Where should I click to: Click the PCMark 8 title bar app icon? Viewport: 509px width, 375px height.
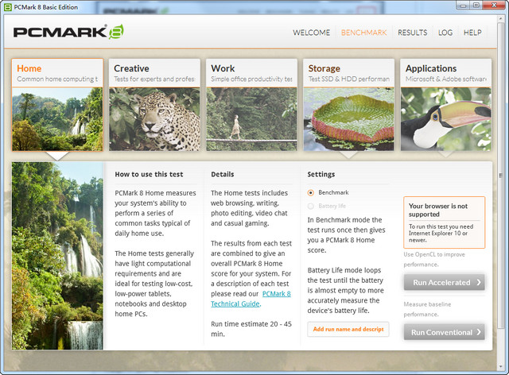(8, 7)
